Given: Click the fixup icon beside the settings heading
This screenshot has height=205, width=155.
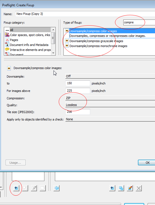Looking at the screenshot, I should pyautogui.click(x=9, y=68).
